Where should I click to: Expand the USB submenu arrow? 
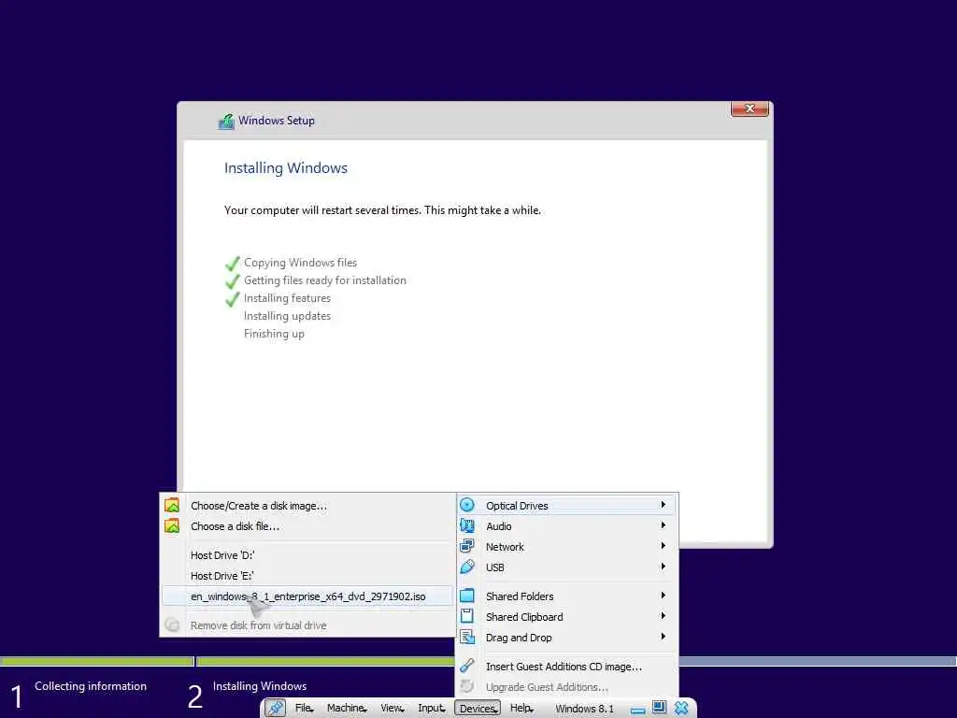pyautogui.click(x=663, y=567)
